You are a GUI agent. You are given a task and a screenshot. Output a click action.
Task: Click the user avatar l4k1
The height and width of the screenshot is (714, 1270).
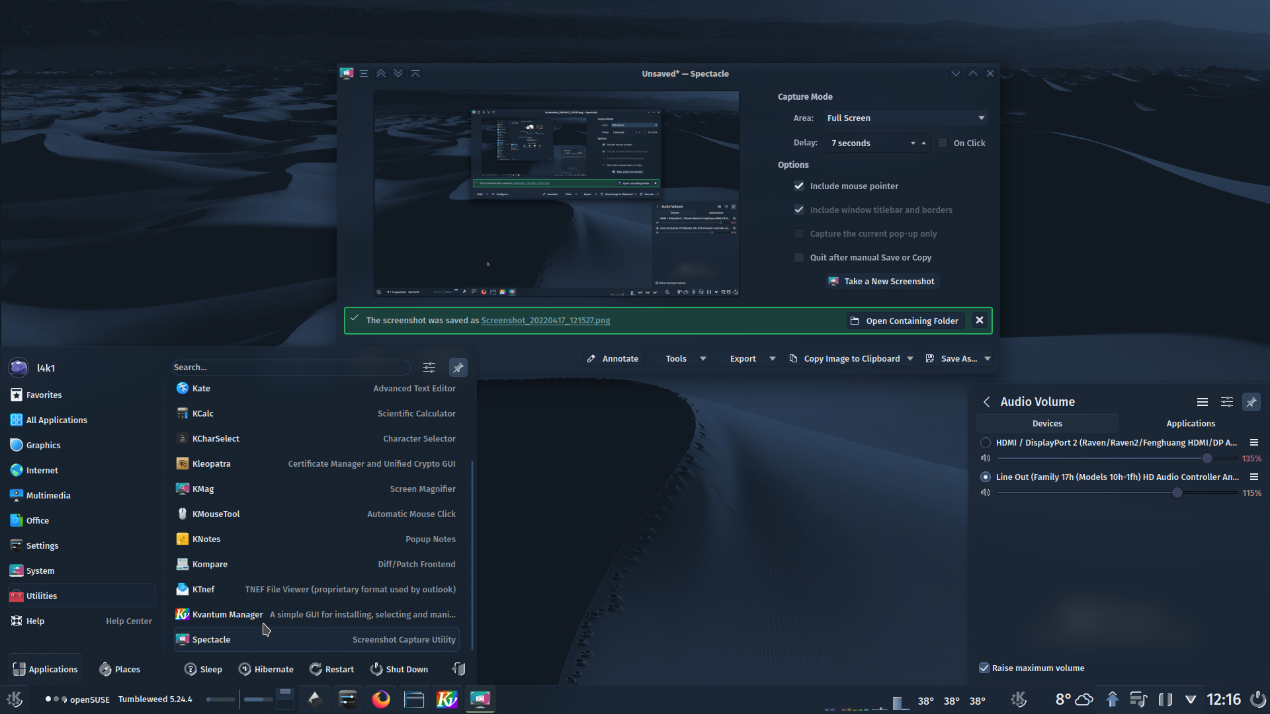point(19,368)
